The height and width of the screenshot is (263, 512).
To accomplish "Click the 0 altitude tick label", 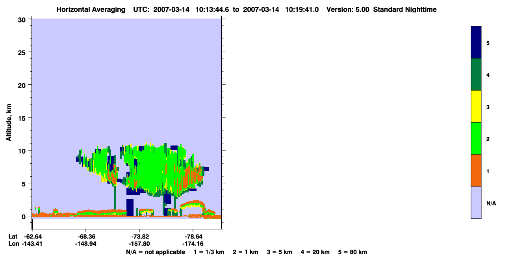I will pyautogui.click(x=24, y=216).
